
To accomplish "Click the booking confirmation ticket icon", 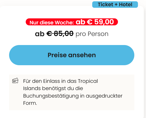I will (15, 80).
